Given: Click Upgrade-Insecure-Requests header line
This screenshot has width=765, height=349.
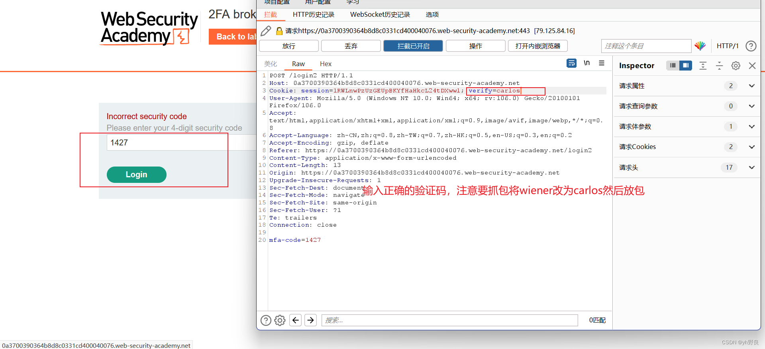Looking at the screenshot, I should [x=325, y=180].
